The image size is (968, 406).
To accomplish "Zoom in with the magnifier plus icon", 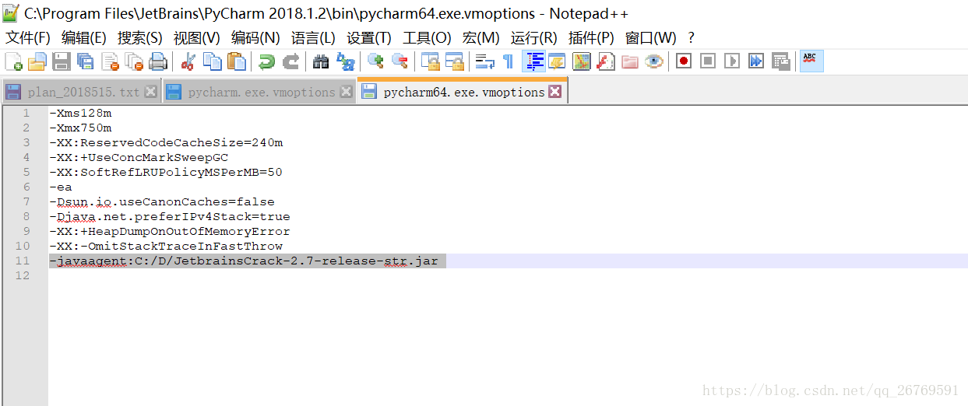I will tap(375, 61).
